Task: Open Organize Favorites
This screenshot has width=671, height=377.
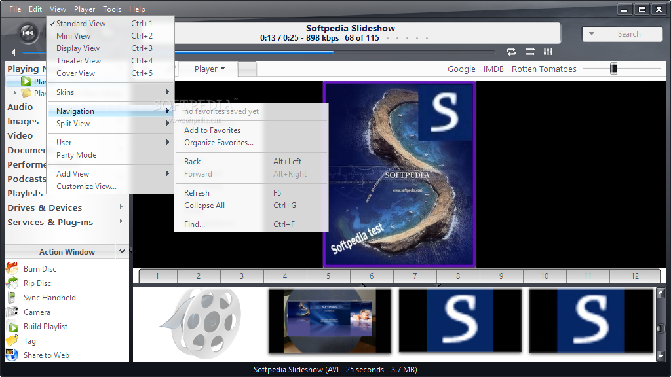Action: [251, 142]
